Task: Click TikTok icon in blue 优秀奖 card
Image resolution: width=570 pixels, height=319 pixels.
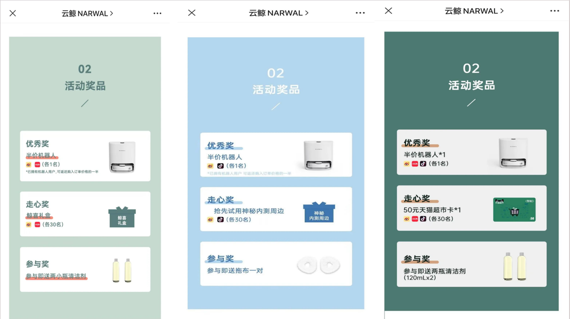Action: click(x=221, y=166)
